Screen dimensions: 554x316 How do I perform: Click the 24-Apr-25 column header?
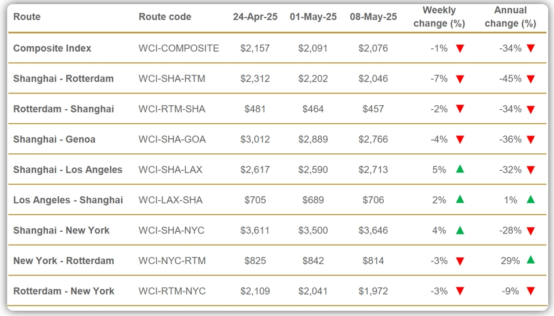click(x=255, y=17)
